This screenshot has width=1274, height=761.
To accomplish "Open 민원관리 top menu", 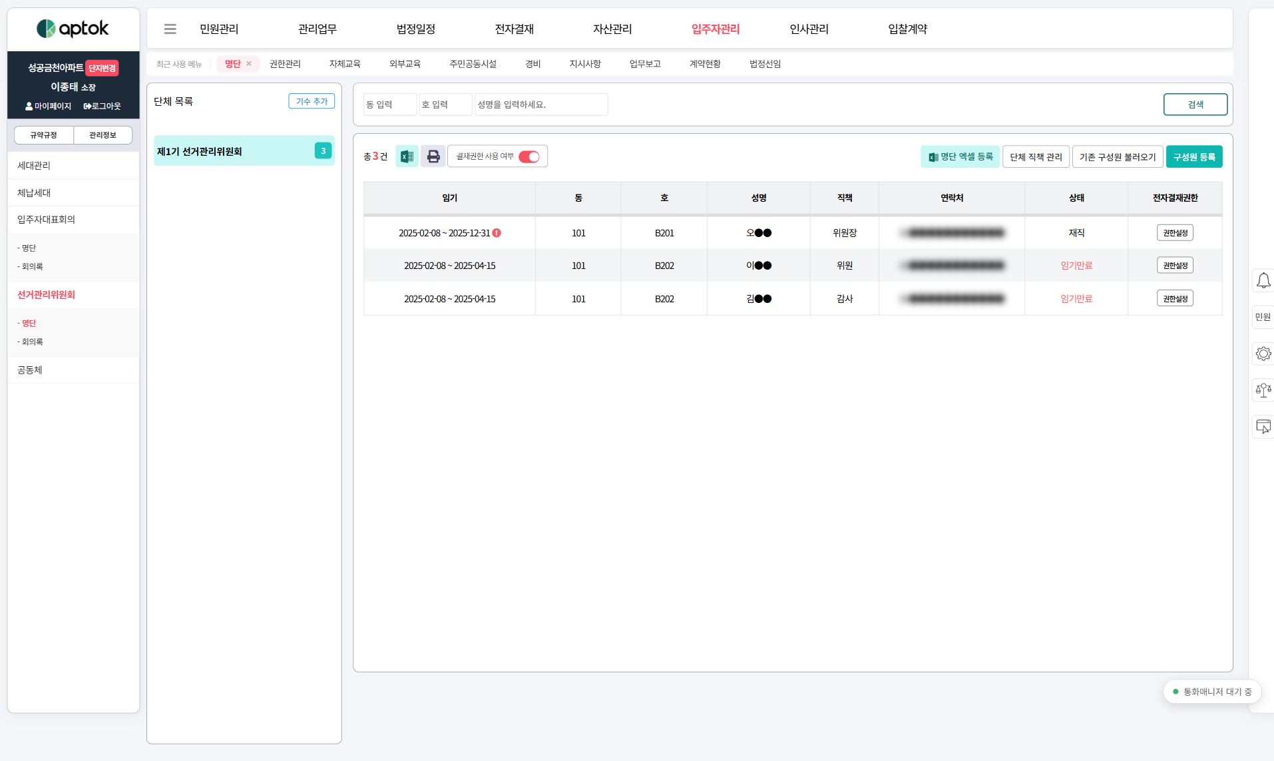I will point(219,29).
